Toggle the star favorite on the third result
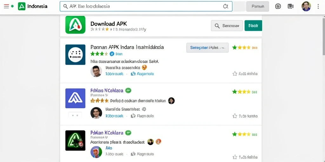325x162 pixels. coord(235,157)
